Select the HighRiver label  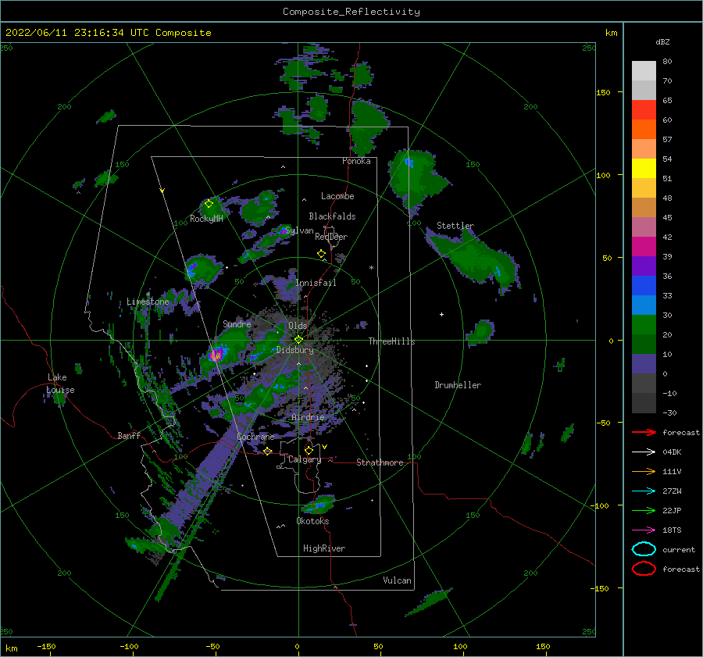[324, 548]
